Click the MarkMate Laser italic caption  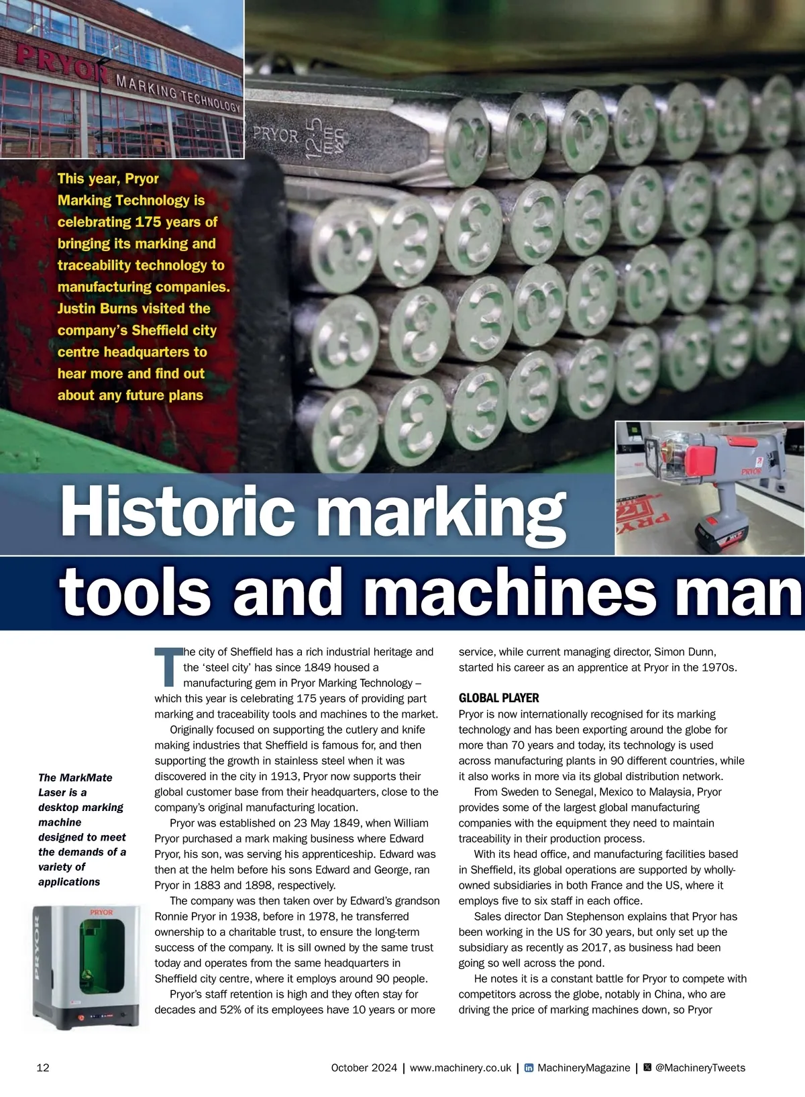[x=82, y=829]
